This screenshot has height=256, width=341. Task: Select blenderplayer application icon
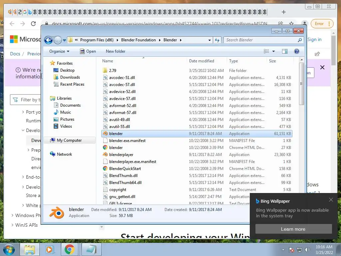105,155
